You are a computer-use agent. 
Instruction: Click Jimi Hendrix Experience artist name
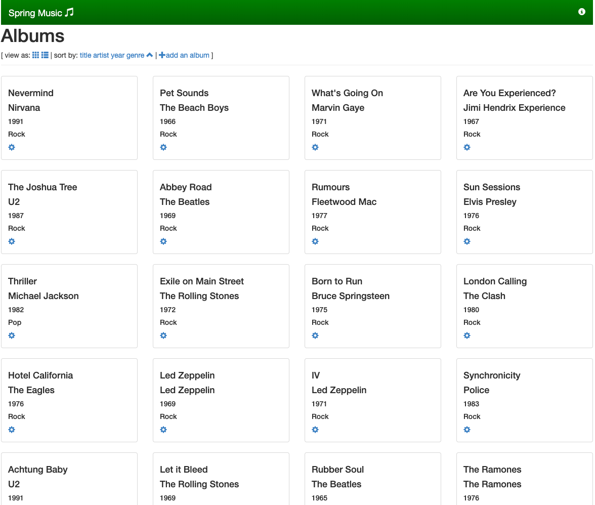(x=515, y=108)
